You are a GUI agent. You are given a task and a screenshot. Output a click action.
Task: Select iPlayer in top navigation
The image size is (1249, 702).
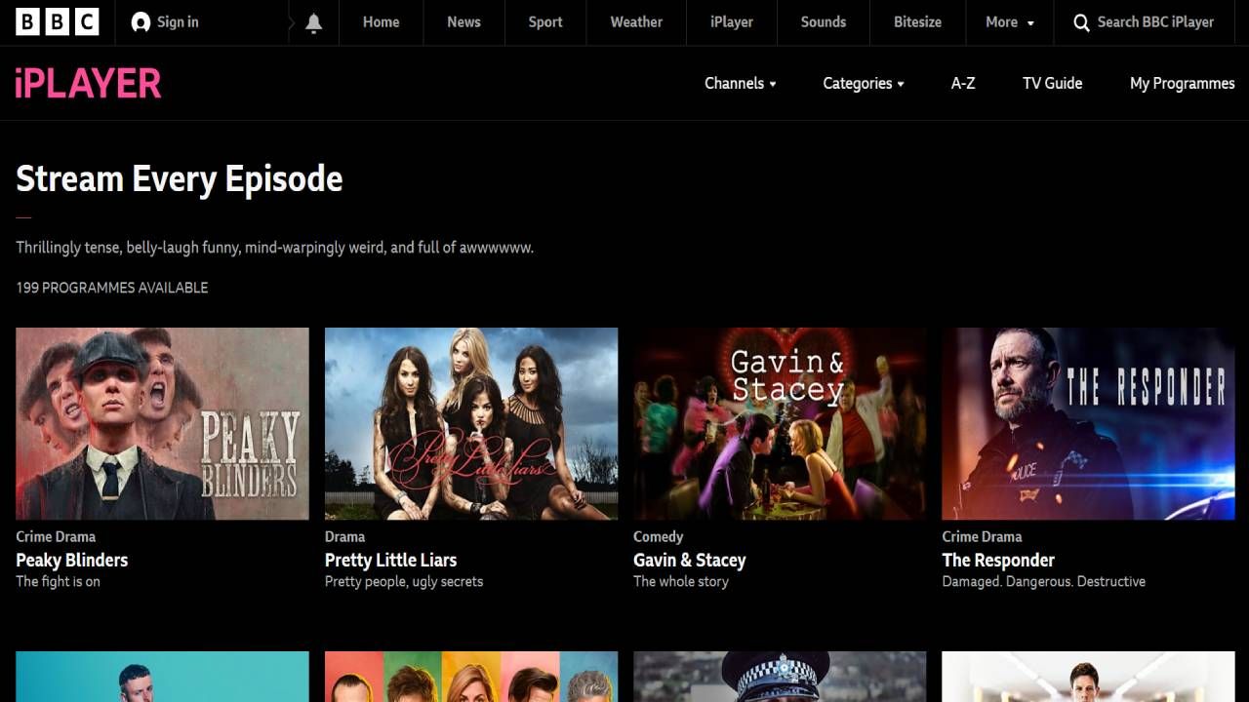pyautogui.click(x=732, y=22)
